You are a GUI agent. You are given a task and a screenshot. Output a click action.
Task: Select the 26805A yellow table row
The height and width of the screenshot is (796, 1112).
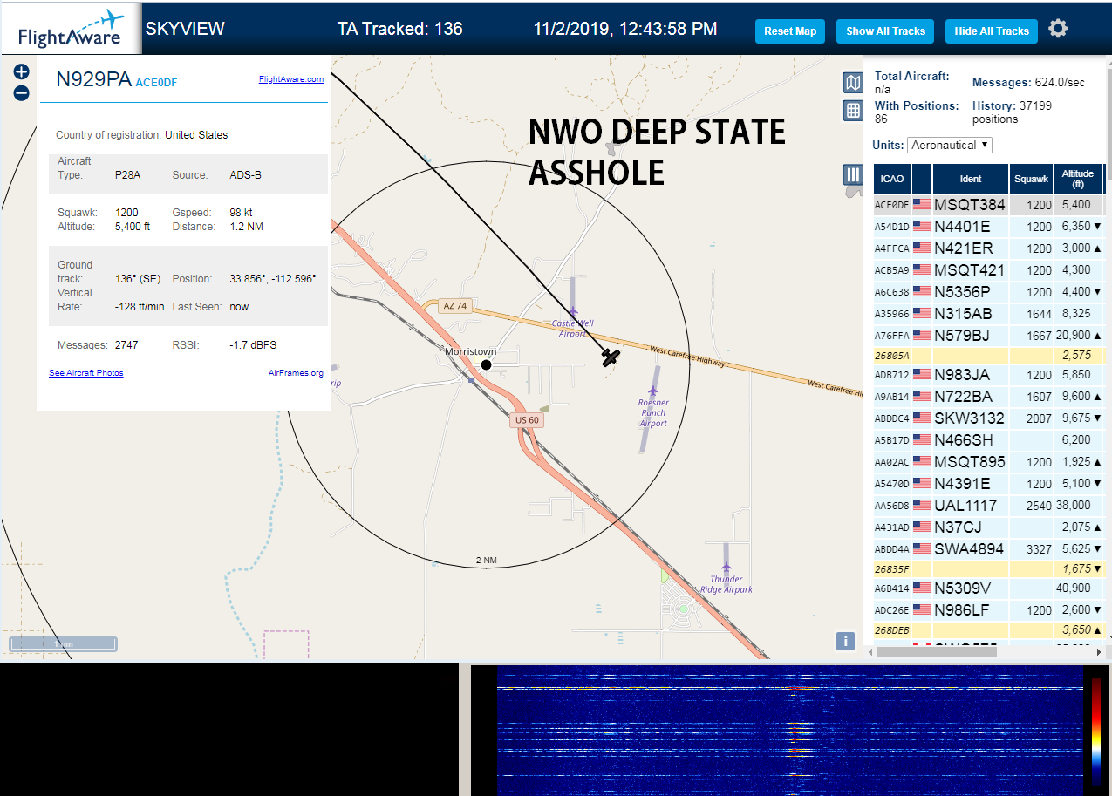coord(988,356)
